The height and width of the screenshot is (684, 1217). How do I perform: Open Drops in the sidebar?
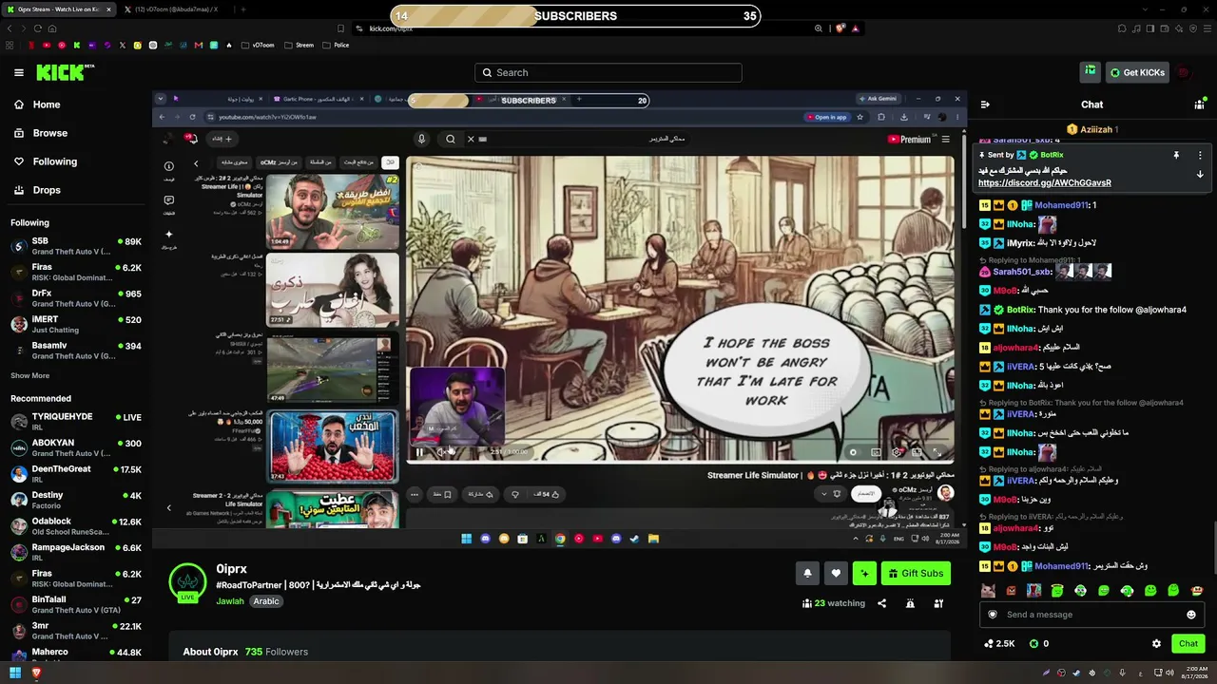click(47, 190)
